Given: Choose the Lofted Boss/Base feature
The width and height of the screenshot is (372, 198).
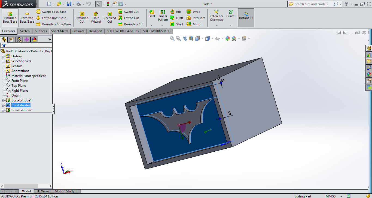Looking at the screenshot, I should coord(51,18).
